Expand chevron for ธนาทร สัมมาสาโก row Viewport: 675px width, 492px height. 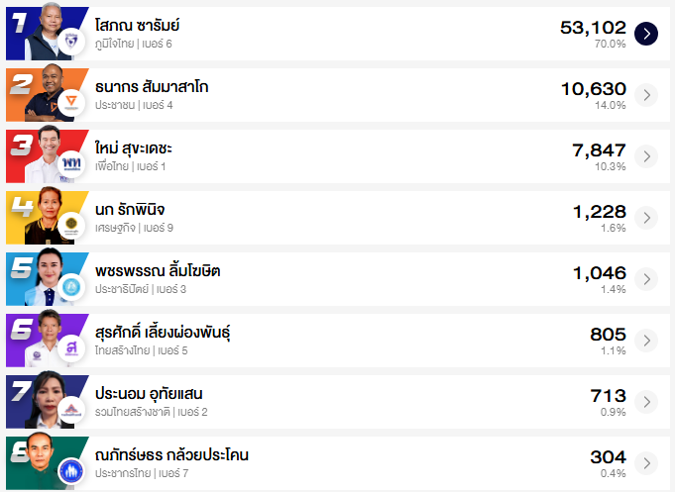(x=646, y=95)
